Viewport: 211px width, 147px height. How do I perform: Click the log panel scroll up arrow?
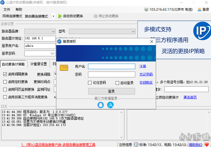point(121,112)
